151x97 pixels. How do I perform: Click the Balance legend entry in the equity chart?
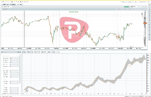tap(26, 90)
